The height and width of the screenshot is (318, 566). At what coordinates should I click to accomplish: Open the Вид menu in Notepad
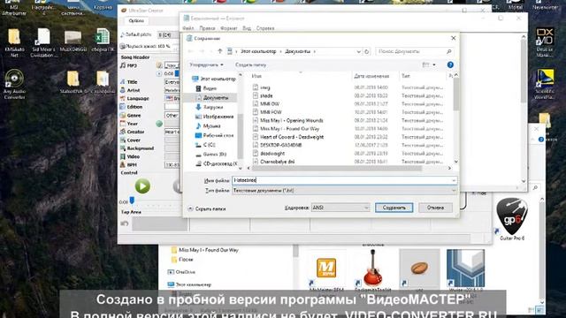click(247, 28)
